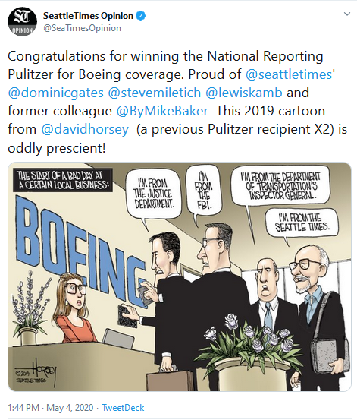Open the SeattleTimes Opinion display name
The width and height of the screenshot is (357, 420).
tap(88, 16)
